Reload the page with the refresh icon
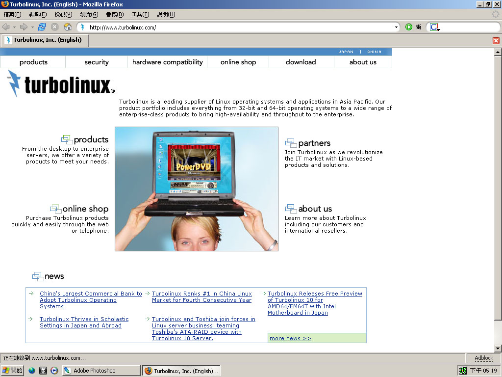Image resolution: width=502 pixels, height=377 pixels. coord(42,27)
